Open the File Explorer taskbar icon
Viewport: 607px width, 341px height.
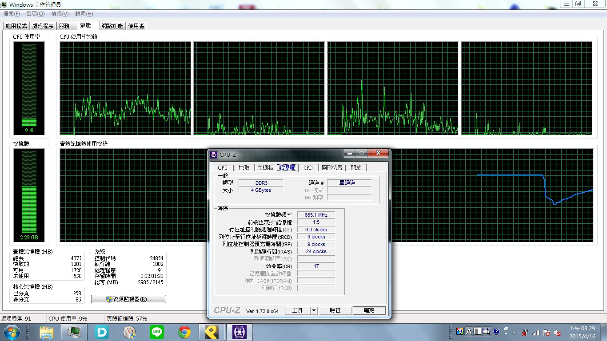(46, 332)
